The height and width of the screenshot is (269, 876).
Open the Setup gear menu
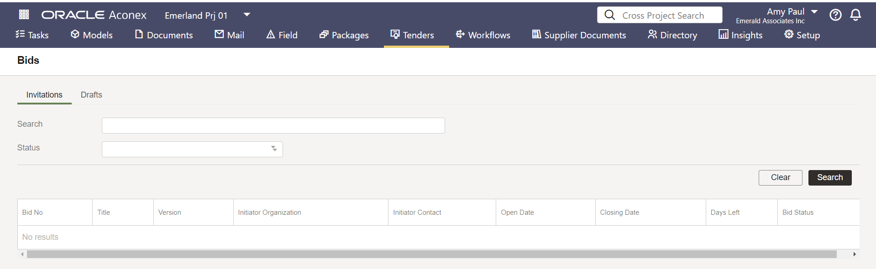point(802,35)
